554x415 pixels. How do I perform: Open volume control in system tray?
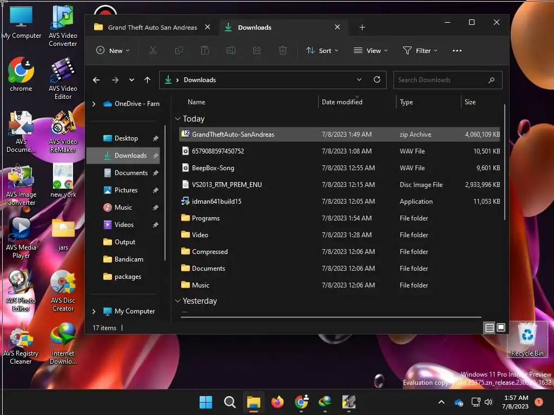[489, 402]
